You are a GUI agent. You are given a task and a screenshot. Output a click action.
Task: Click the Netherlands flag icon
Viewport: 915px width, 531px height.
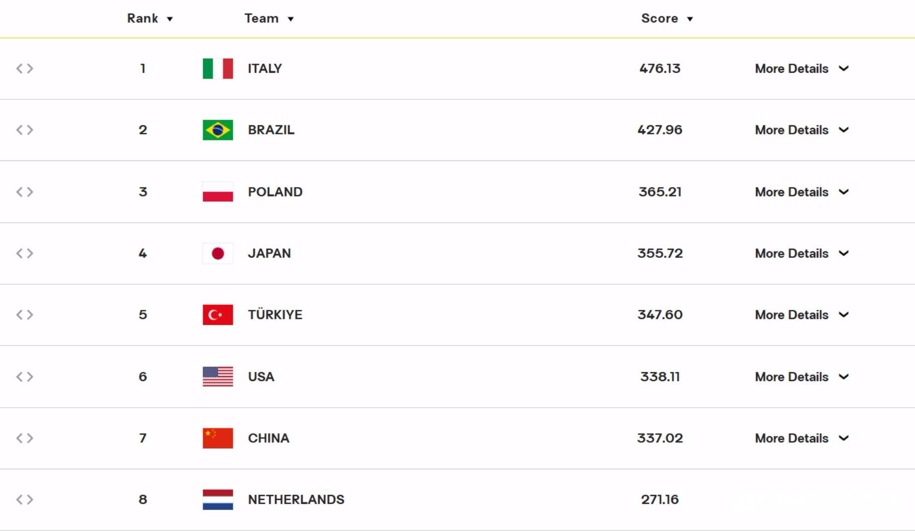pyautogui.click(x=218, y=499)
